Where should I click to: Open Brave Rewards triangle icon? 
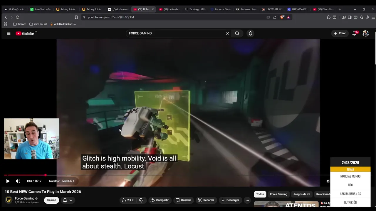click(288, 17)
